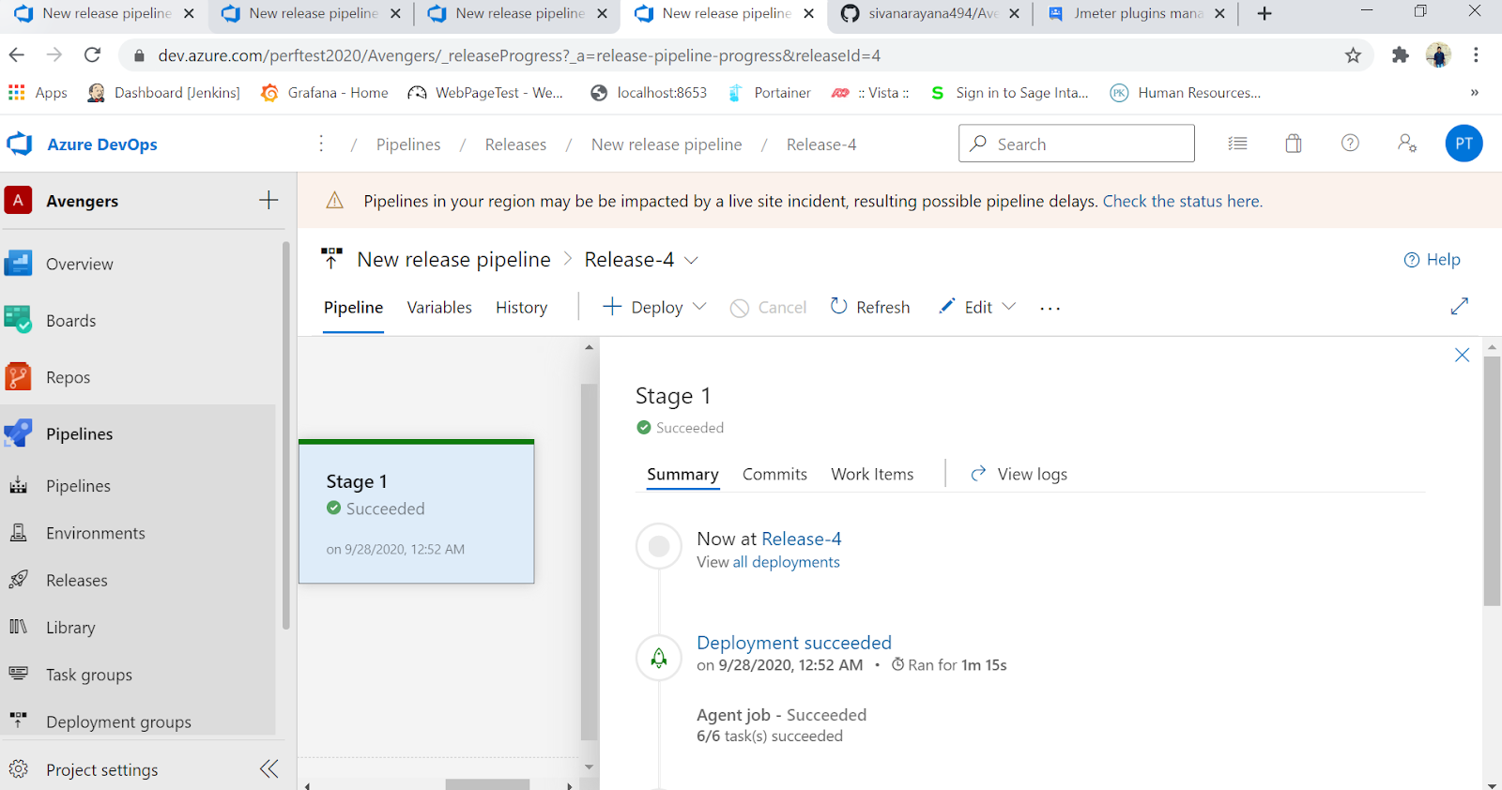Switch to the Pipeline tab
The image size is (1502, 790).
353,308
